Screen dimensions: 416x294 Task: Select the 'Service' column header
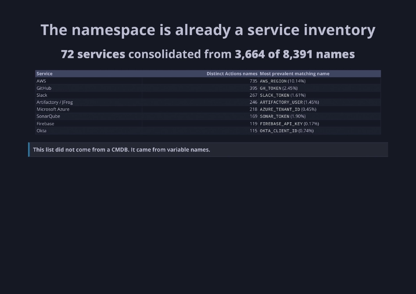coord(89,73)
